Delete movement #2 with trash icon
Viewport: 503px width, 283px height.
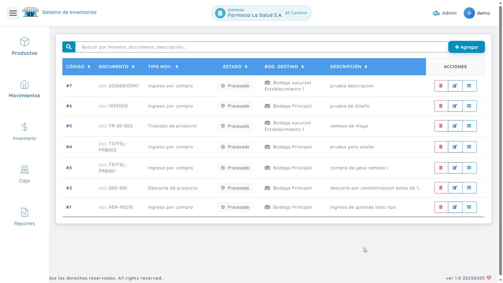(441, 188)
